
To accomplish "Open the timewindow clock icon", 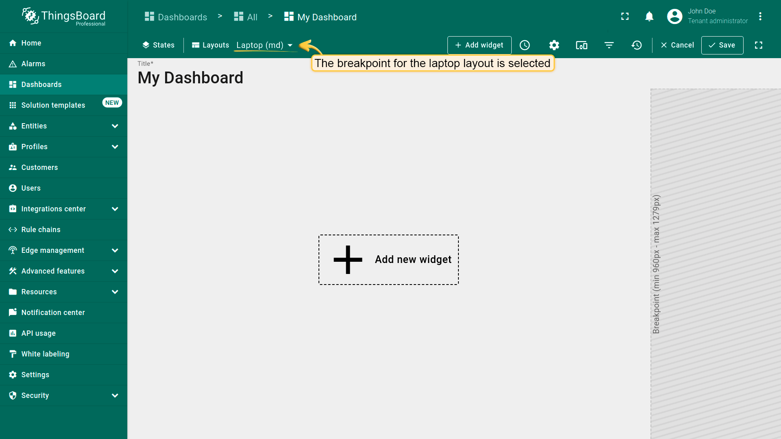I will pyautogui.click(x=525, y=45).
